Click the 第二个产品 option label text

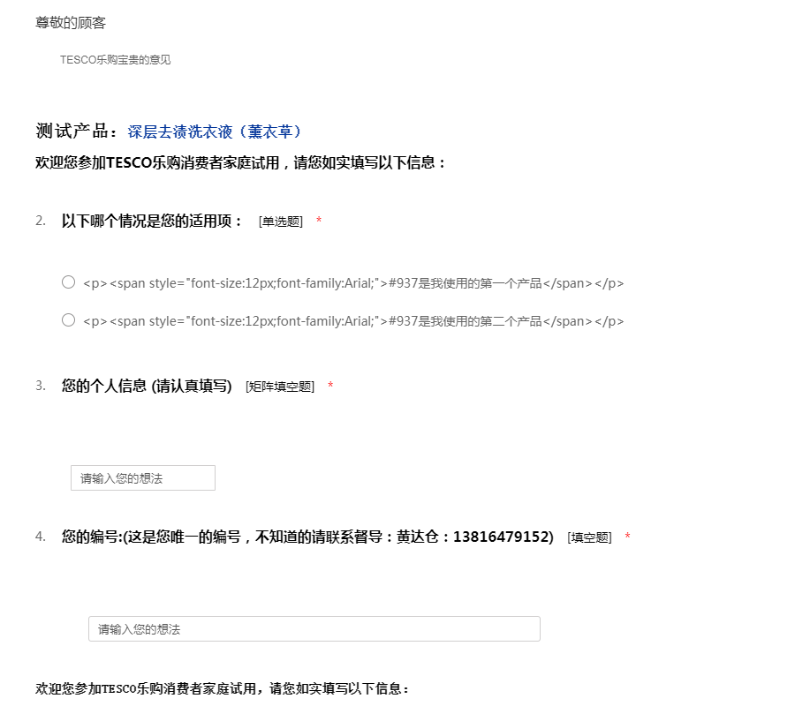353,321
